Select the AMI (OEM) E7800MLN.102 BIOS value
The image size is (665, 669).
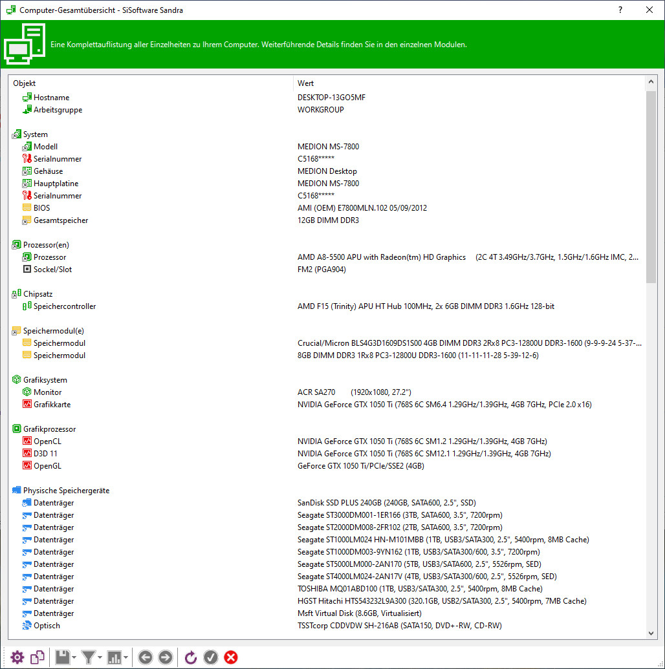[x=362, y=207]
